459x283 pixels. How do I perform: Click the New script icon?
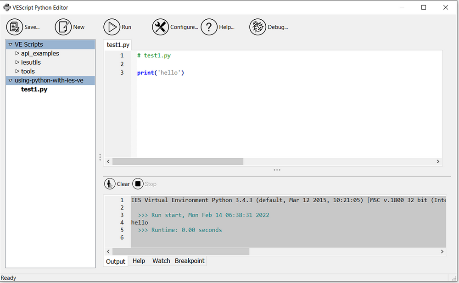click(x=63, y=27)
